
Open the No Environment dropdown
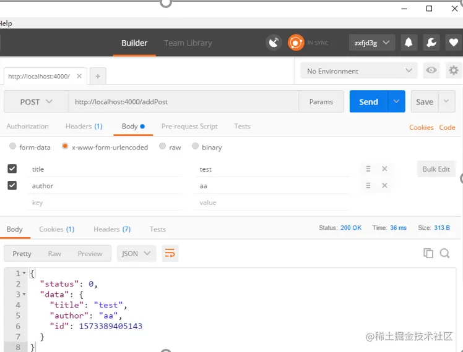(359, 70)
